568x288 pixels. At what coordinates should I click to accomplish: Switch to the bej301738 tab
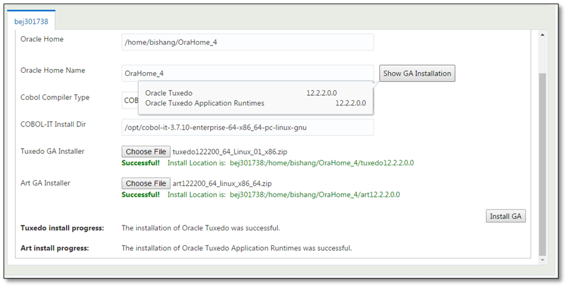[31, 21]
